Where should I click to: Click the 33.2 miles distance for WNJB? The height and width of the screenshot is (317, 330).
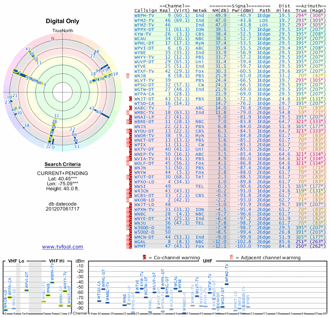pos(285,76)
